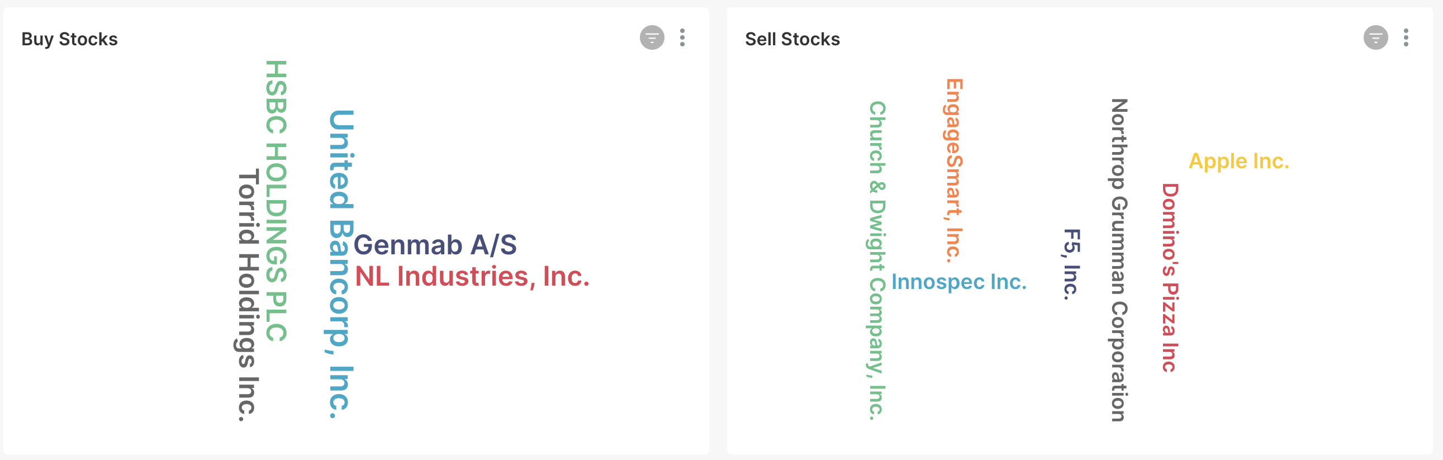This screenshot has height=460, width=1443.
Task: Open the three-dot menu on the Buy Stocks panel
Action: [683, 39]
